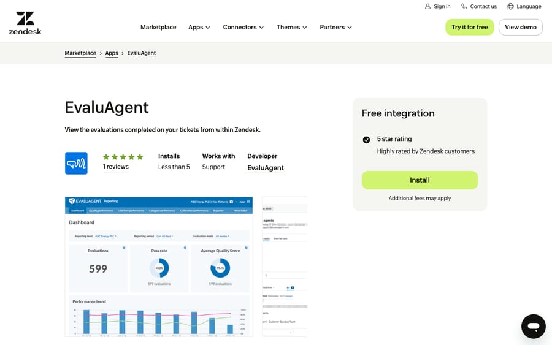
Task: Click the 'Support' works-with value
Action: 213,167
